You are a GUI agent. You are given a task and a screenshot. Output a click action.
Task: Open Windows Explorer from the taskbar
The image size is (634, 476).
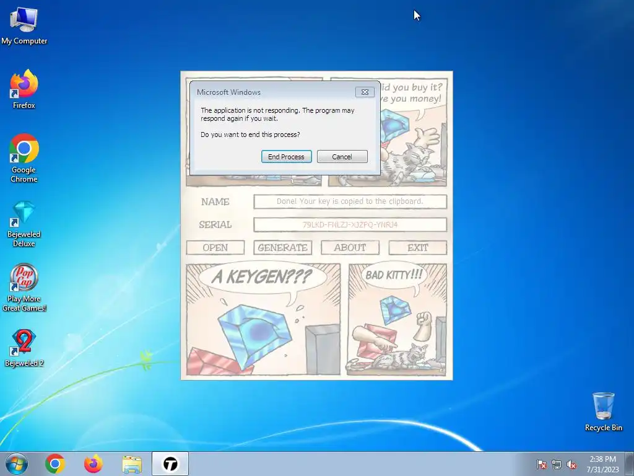(x=132, y=464)
